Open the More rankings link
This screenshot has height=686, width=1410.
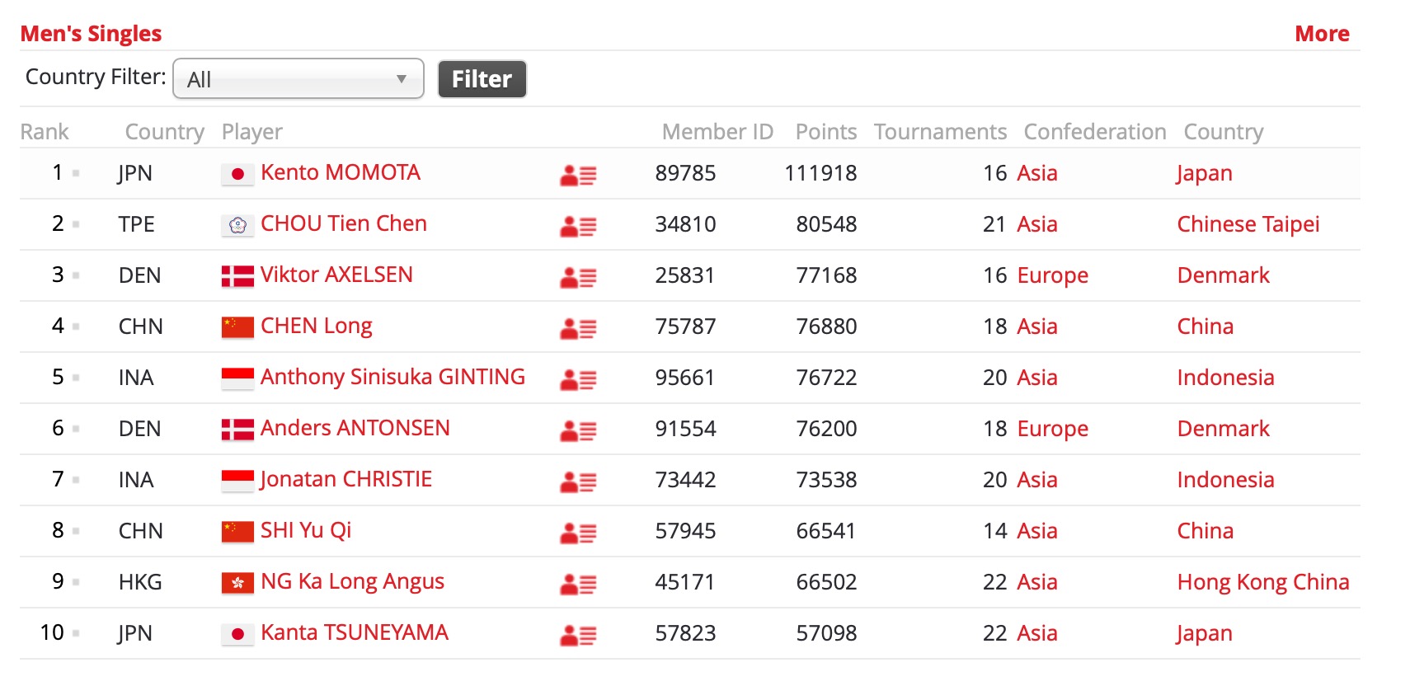coord(1322,34)
